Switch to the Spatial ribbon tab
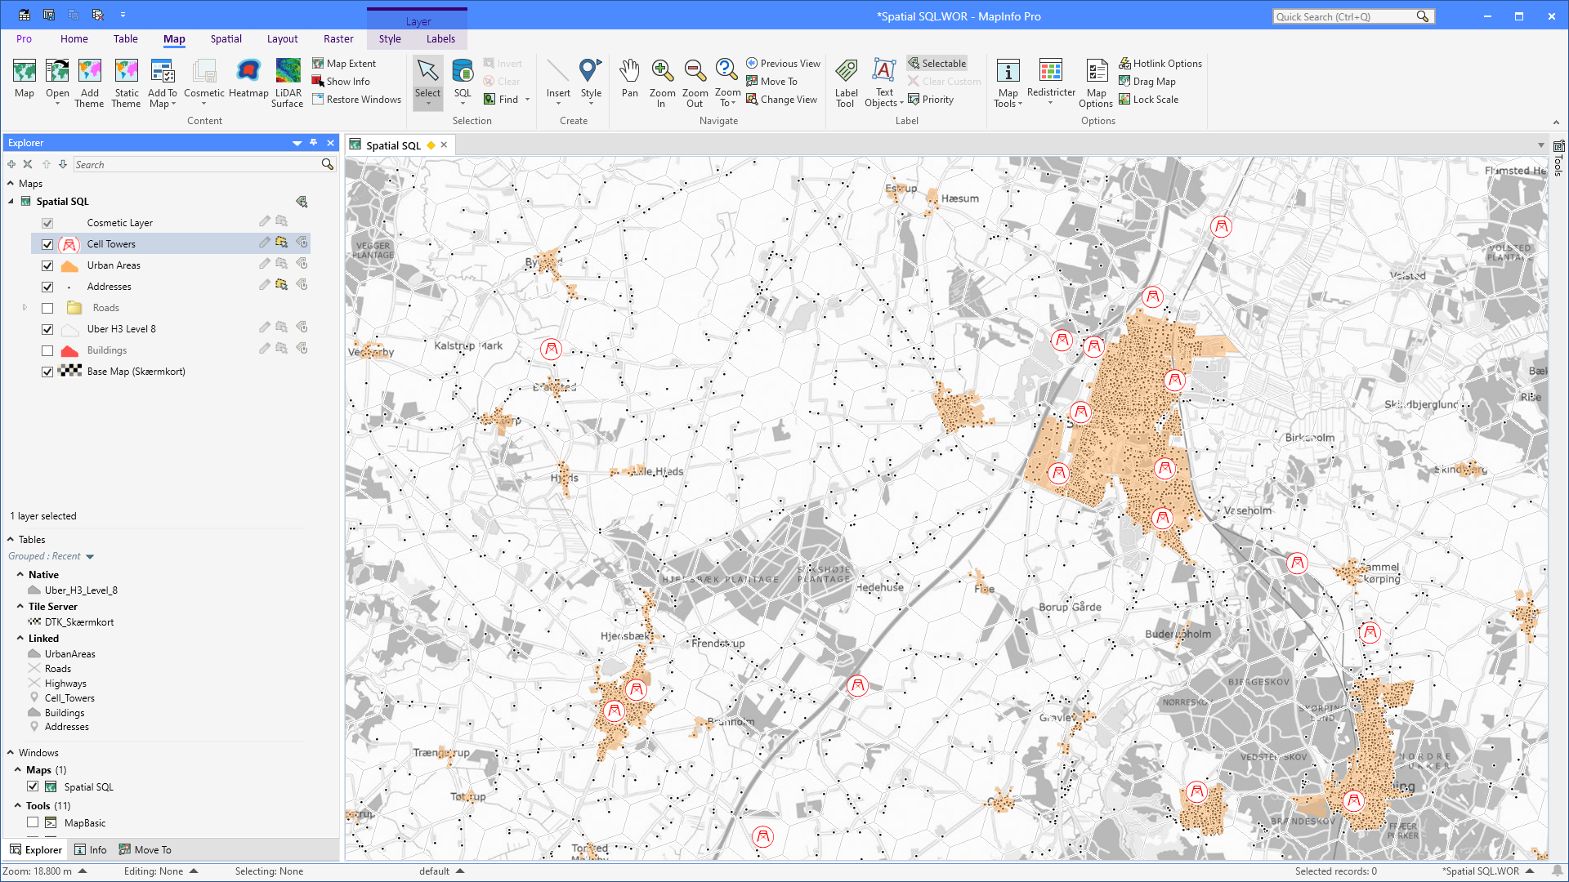1569x882 pixels. coord(226,38)
